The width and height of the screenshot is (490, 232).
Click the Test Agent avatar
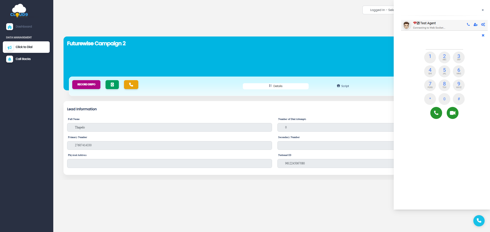406,25
